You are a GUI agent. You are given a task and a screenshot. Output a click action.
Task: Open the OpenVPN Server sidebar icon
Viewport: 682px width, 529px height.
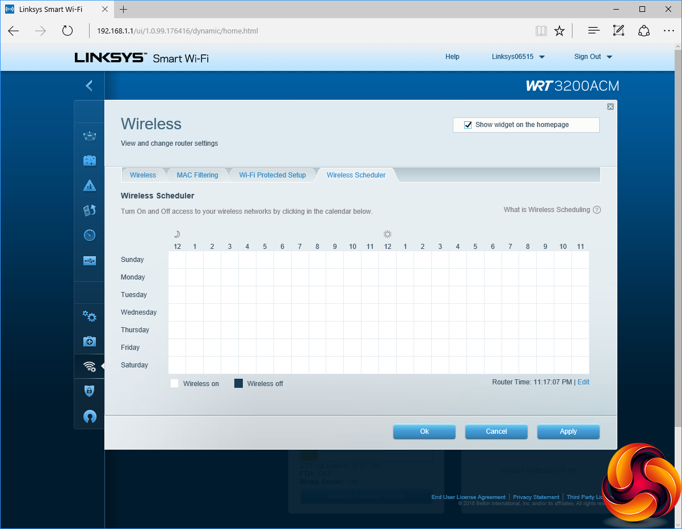pyautogui.click(x=89, y=417)
